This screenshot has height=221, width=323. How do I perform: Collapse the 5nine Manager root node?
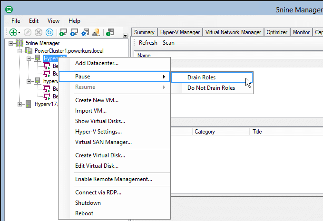pyautogui.click(x=10, y=43)
